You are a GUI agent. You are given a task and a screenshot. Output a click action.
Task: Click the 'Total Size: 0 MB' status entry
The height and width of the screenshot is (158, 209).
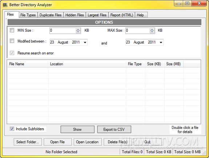[188, 152]
